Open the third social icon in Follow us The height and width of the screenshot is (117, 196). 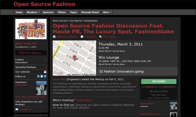[45, 77]
